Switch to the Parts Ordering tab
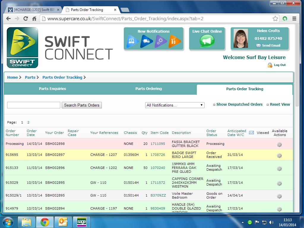This screenshot has width=304, height=228. coord(148,89)
